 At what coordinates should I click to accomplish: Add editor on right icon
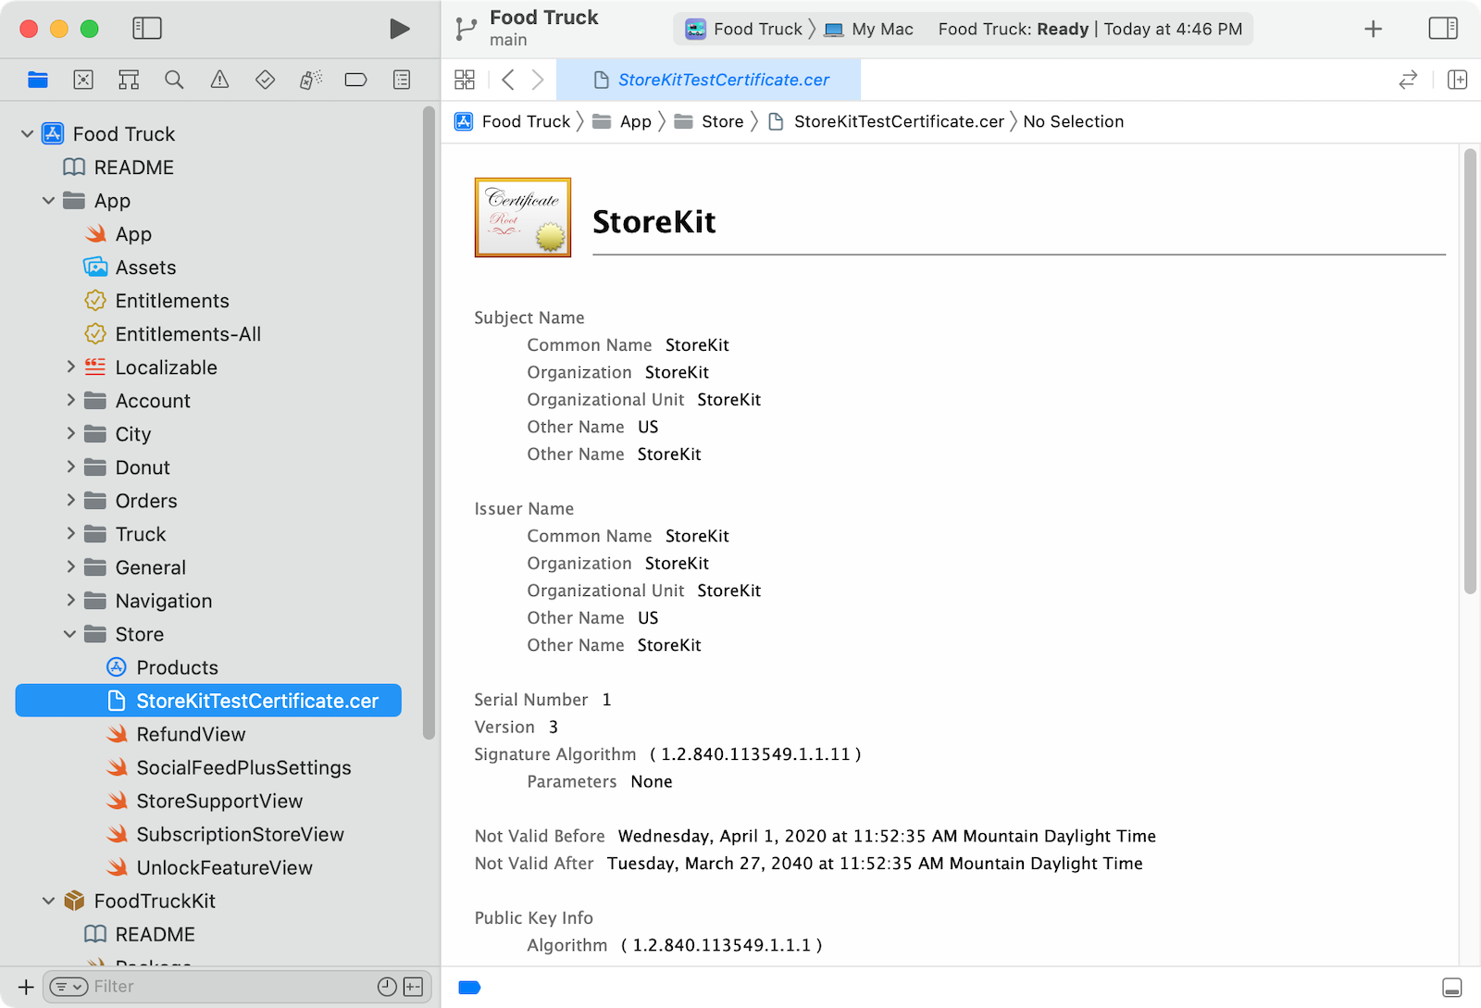(x=1457, y=80)
